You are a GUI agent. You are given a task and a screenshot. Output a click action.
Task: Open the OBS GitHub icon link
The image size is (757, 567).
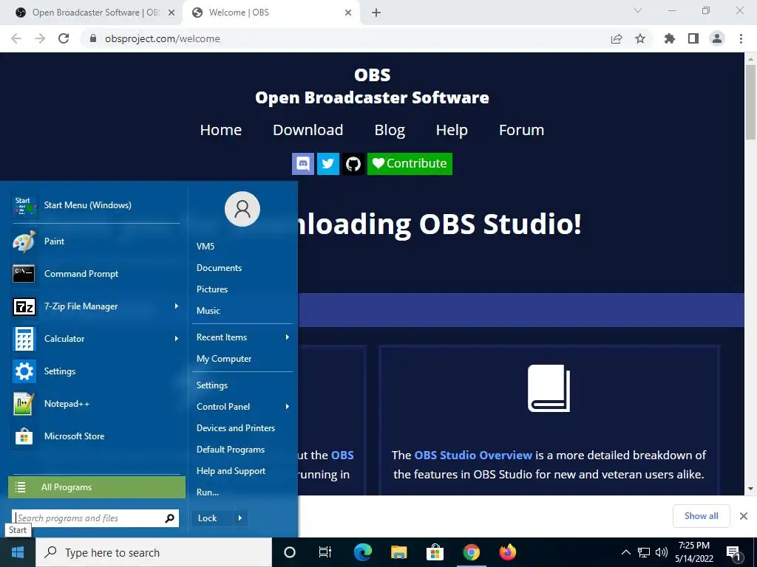click(353, 163)
